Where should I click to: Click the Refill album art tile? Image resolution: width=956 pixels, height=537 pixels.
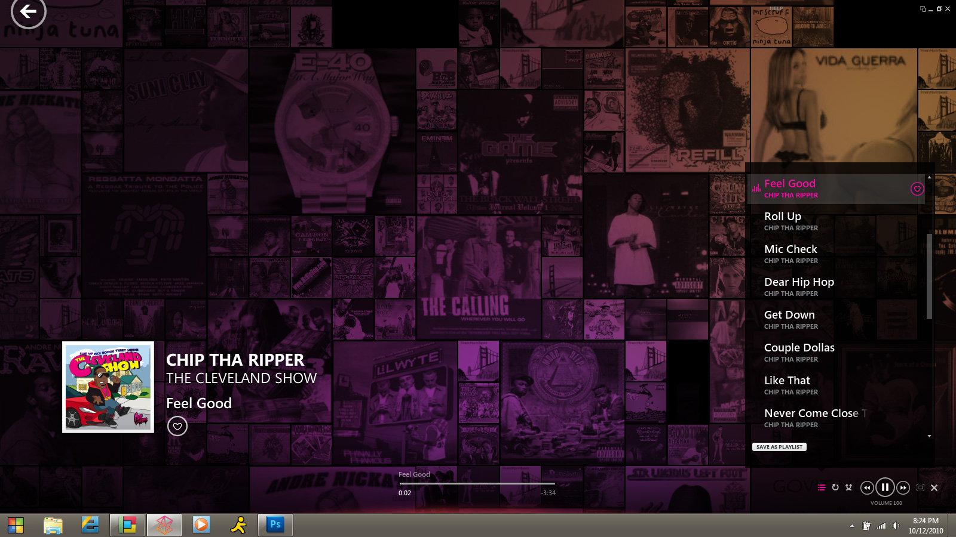[x=687, y=110]
